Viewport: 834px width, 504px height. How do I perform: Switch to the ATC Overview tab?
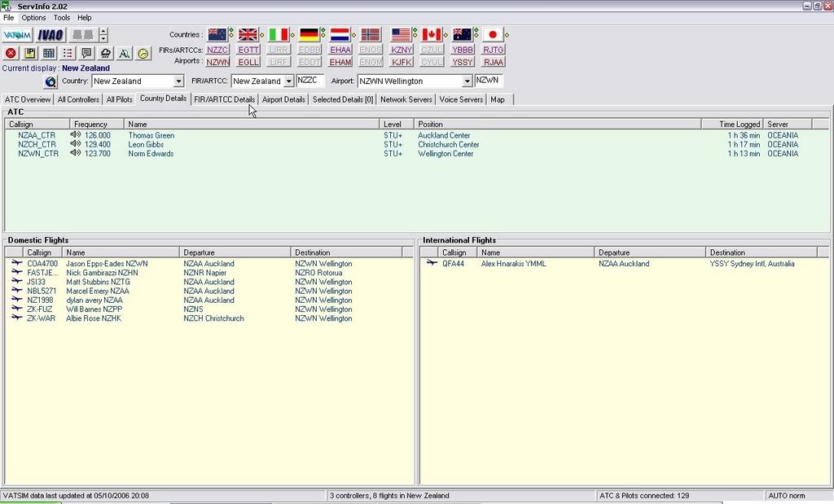click(x=28, y=99)
